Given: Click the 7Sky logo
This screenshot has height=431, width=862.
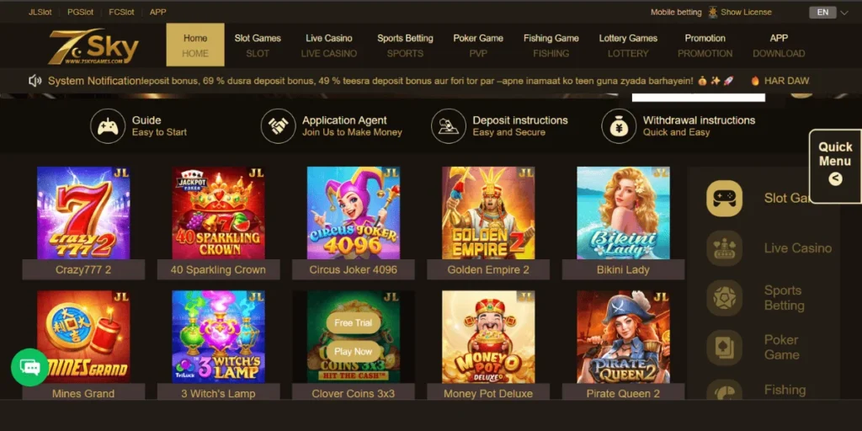Looking at the screenshot, I should pos(93,46).
